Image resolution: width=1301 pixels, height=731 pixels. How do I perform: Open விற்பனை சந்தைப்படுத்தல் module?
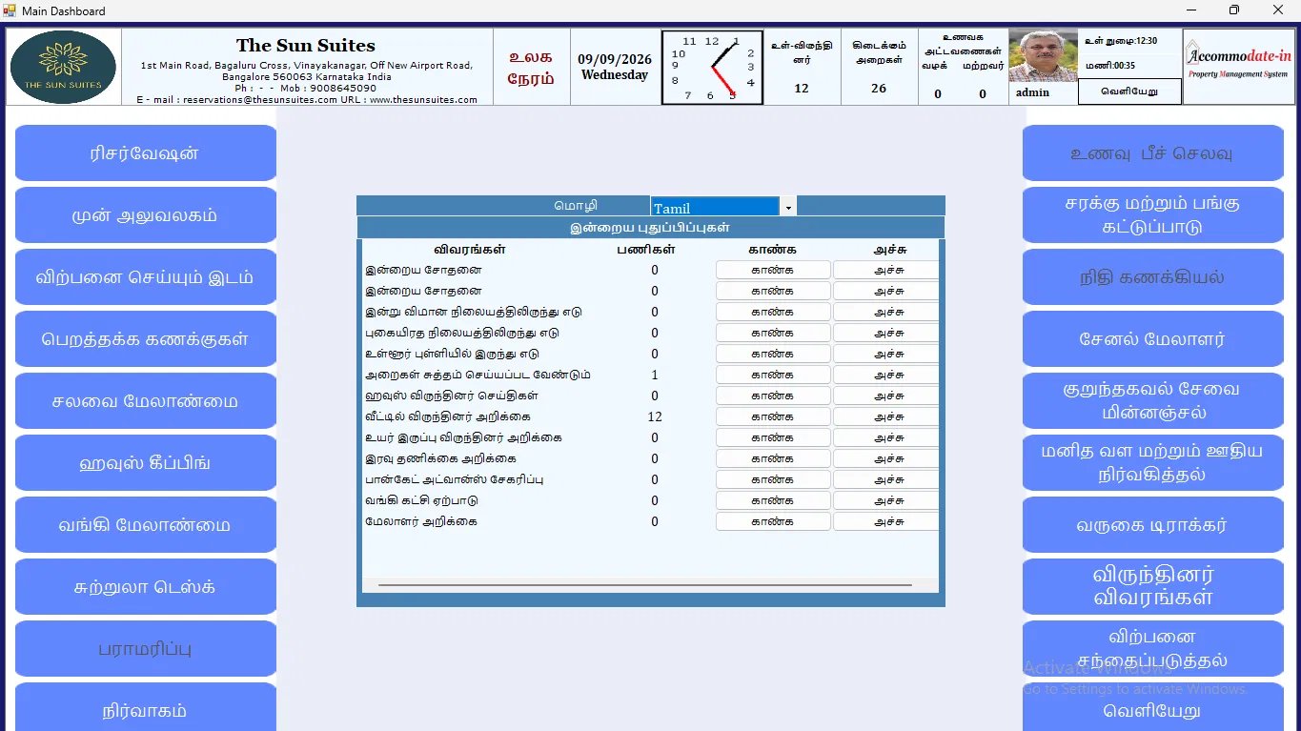[x=1153, y=649]
